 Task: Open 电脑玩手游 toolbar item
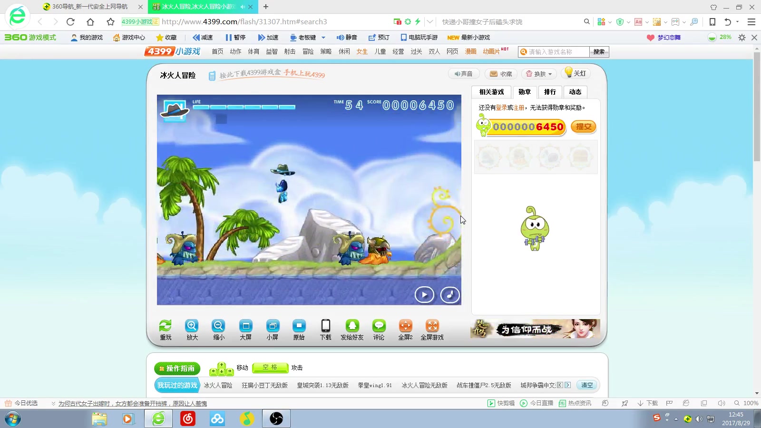coord(419,38)
